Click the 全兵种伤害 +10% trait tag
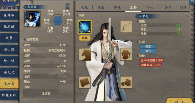195x103 pixels. tap(152, 60)
